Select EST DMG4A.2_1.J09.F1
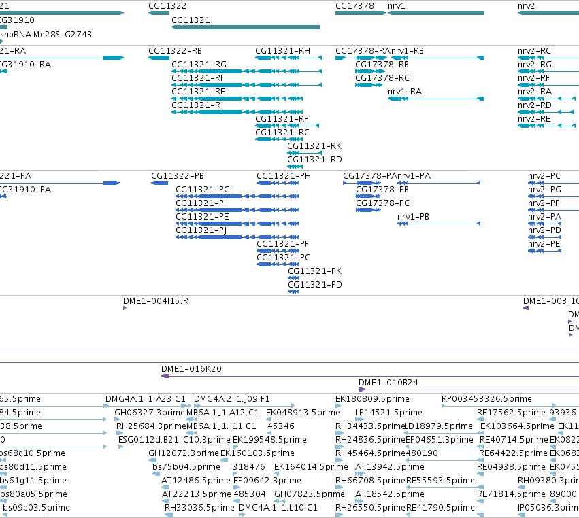Image resolution: width=579 pixels, height=518 pixels. (232, 399)
